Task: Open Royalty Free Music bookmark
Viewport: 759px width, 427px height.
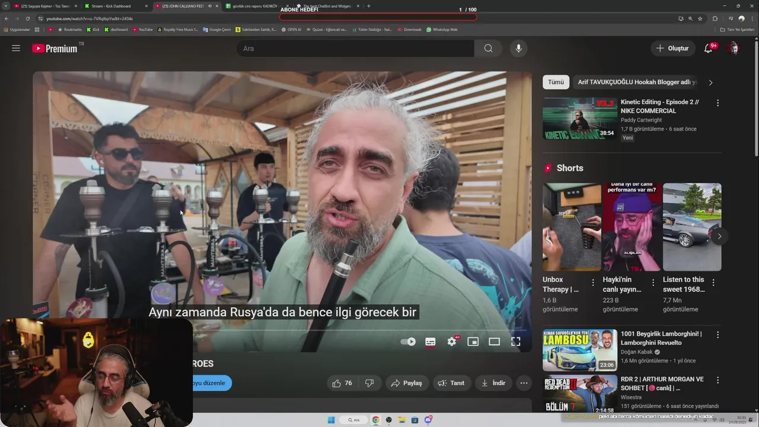Action: click(178, 30)
